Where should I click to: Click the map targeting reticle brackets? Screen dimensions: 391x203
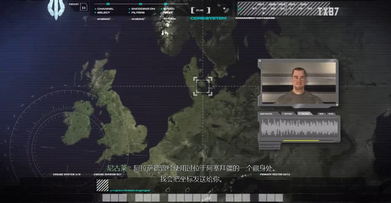(x=202, y=86)
